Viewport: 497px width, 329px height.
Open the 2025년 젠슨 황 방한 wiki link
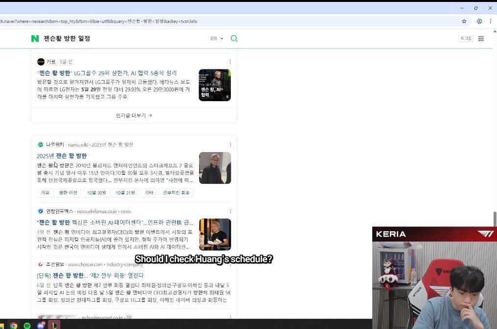[62, 156]
